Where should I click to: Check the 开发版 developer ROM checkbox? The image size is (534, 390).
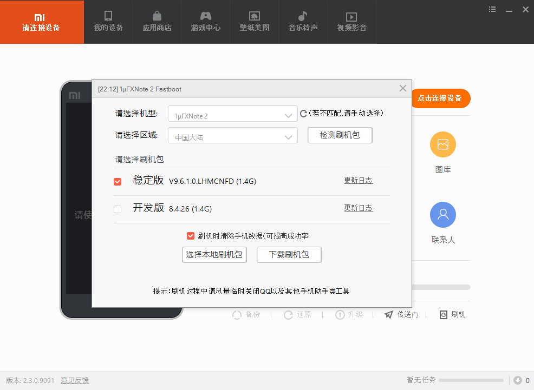point(118,209)
